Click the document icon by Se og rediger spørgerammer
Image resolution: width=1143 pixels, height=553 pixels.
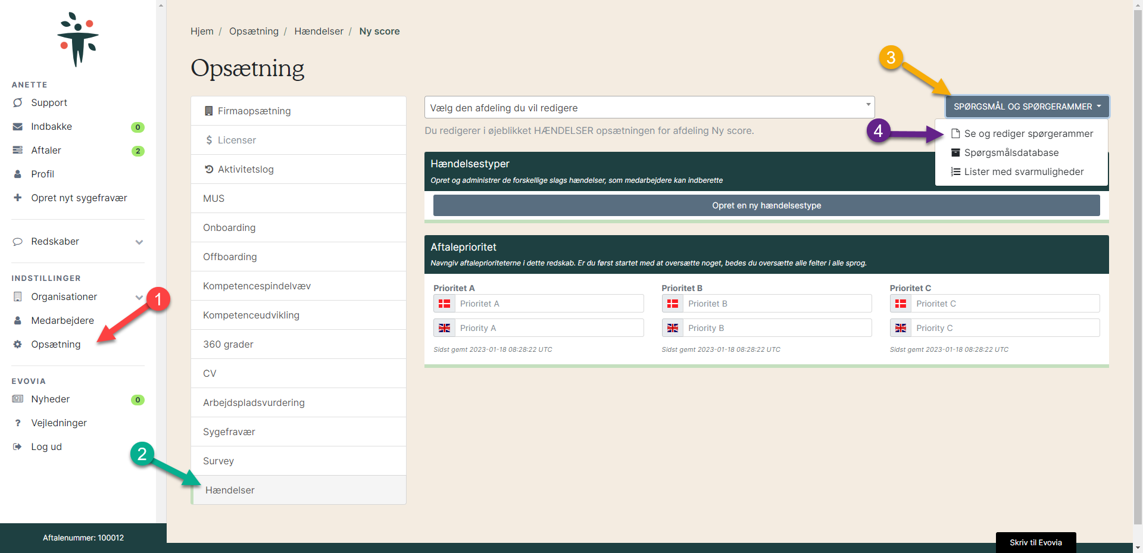point(955,133)
